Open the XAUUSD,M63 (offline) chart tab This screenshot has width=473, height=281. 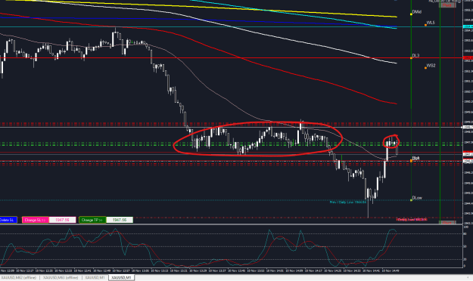point(61,277)
